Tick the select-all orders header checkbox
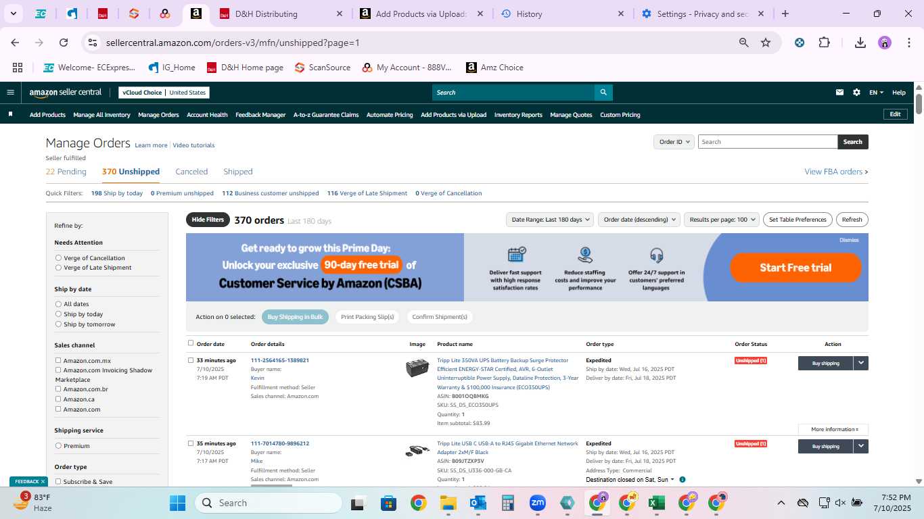Viewport: 924px width, 519px height. (x=191, y=343)
